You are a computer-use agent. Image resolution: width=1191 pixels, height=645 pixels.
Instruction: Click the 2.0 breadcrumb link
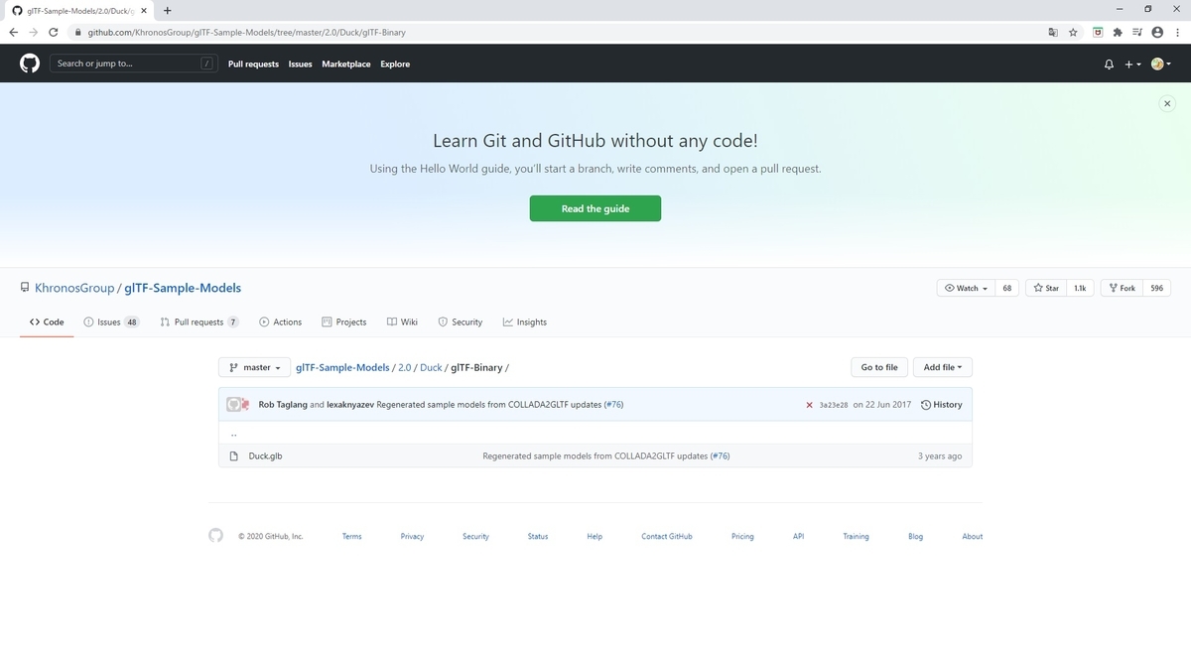[x=405, y=367]
